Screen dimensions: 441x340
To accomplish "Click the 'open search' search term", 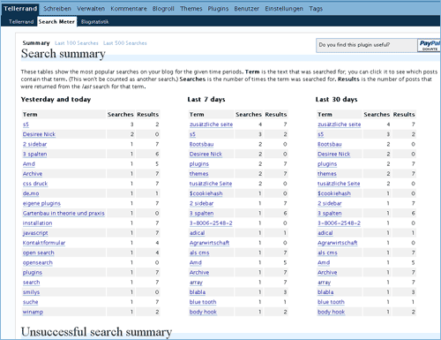I will click(x=39, y=253).
